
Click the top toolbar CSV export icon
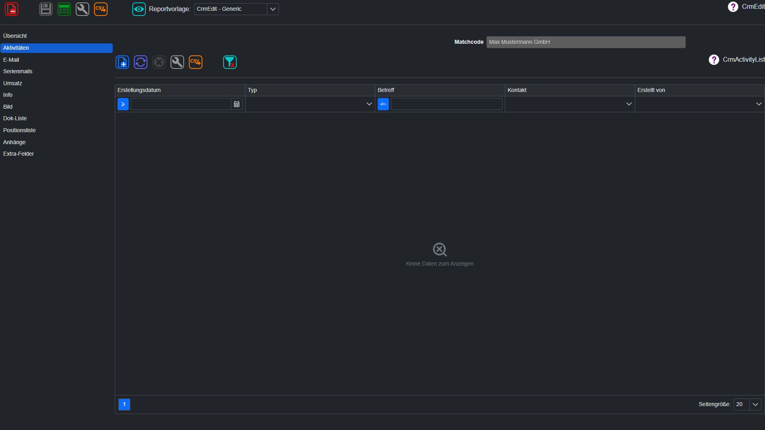point(101,9)
